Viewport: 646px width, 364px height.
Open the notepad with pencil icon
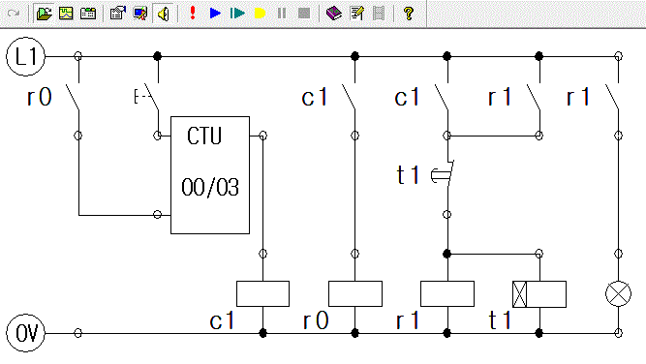click(356, 14)
